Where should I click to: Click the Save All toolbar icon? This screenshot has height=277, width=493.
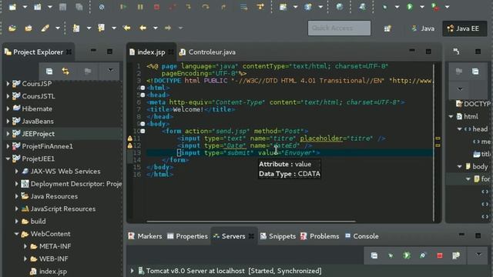tap(79, 7)
